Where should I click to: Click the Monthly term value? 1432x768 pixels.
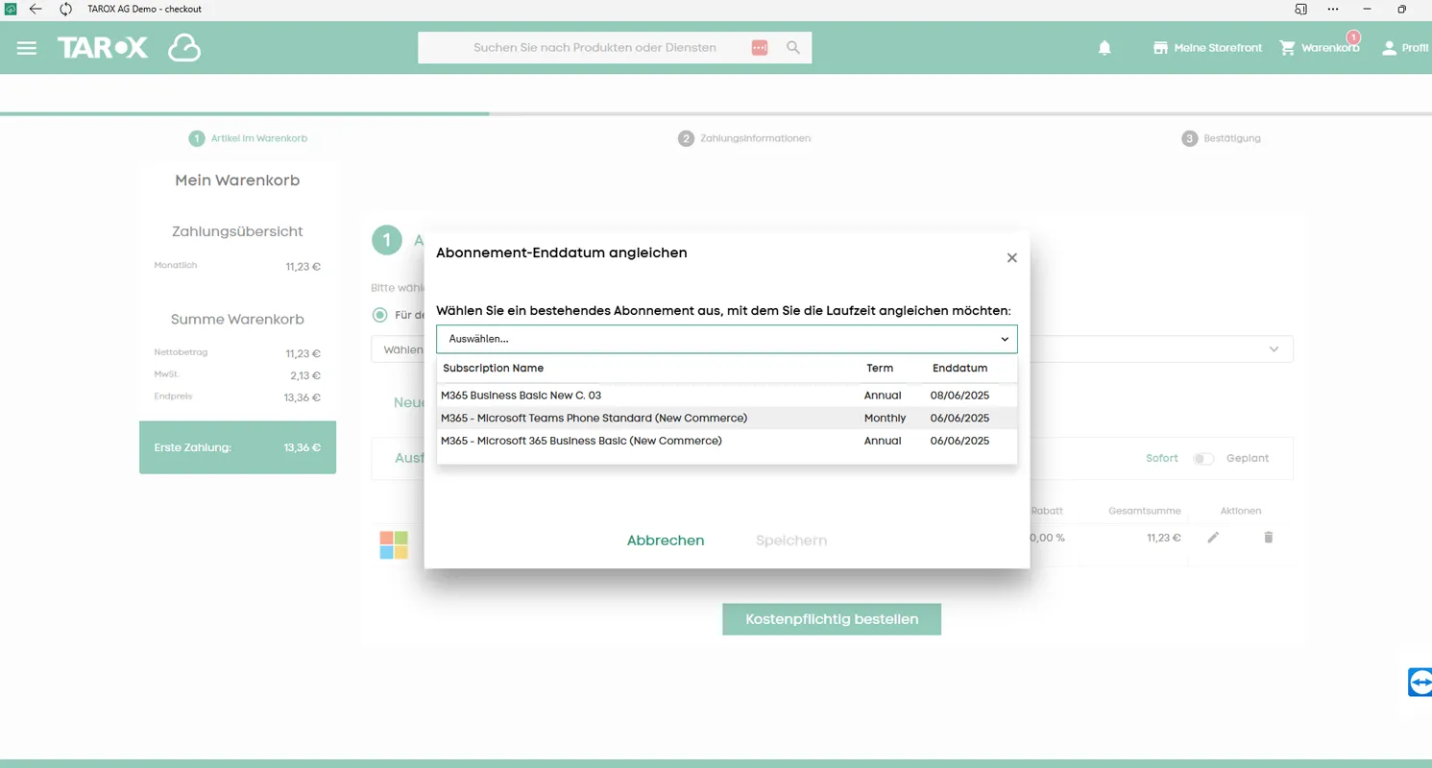coord(885,419)
